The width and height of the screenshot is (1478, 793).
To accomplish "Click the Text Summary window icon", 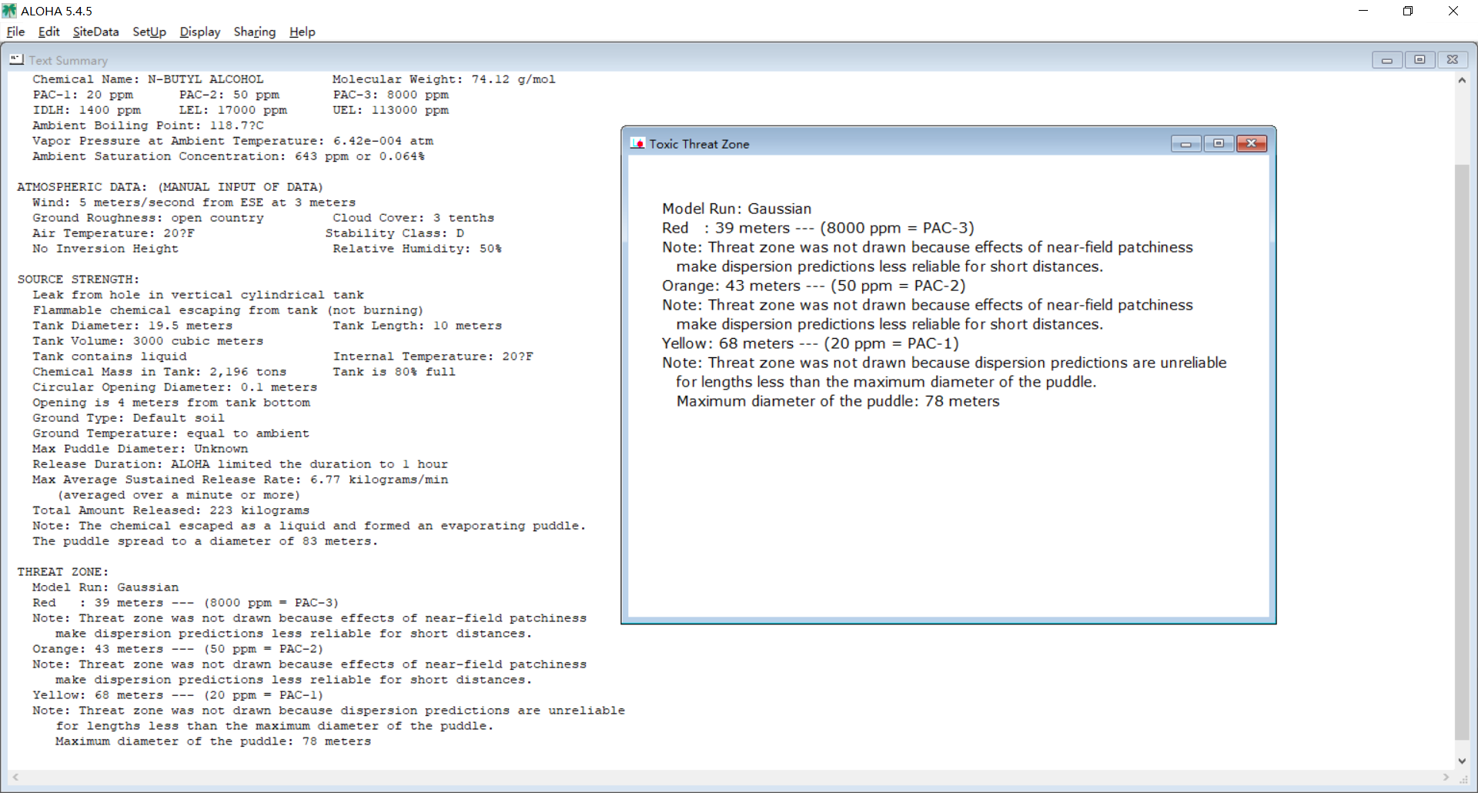I will pos(17,59).
